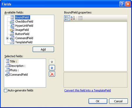Select CheckBoxField in Available fields
The image size is (132, 108).
click(x=24, y=22)
